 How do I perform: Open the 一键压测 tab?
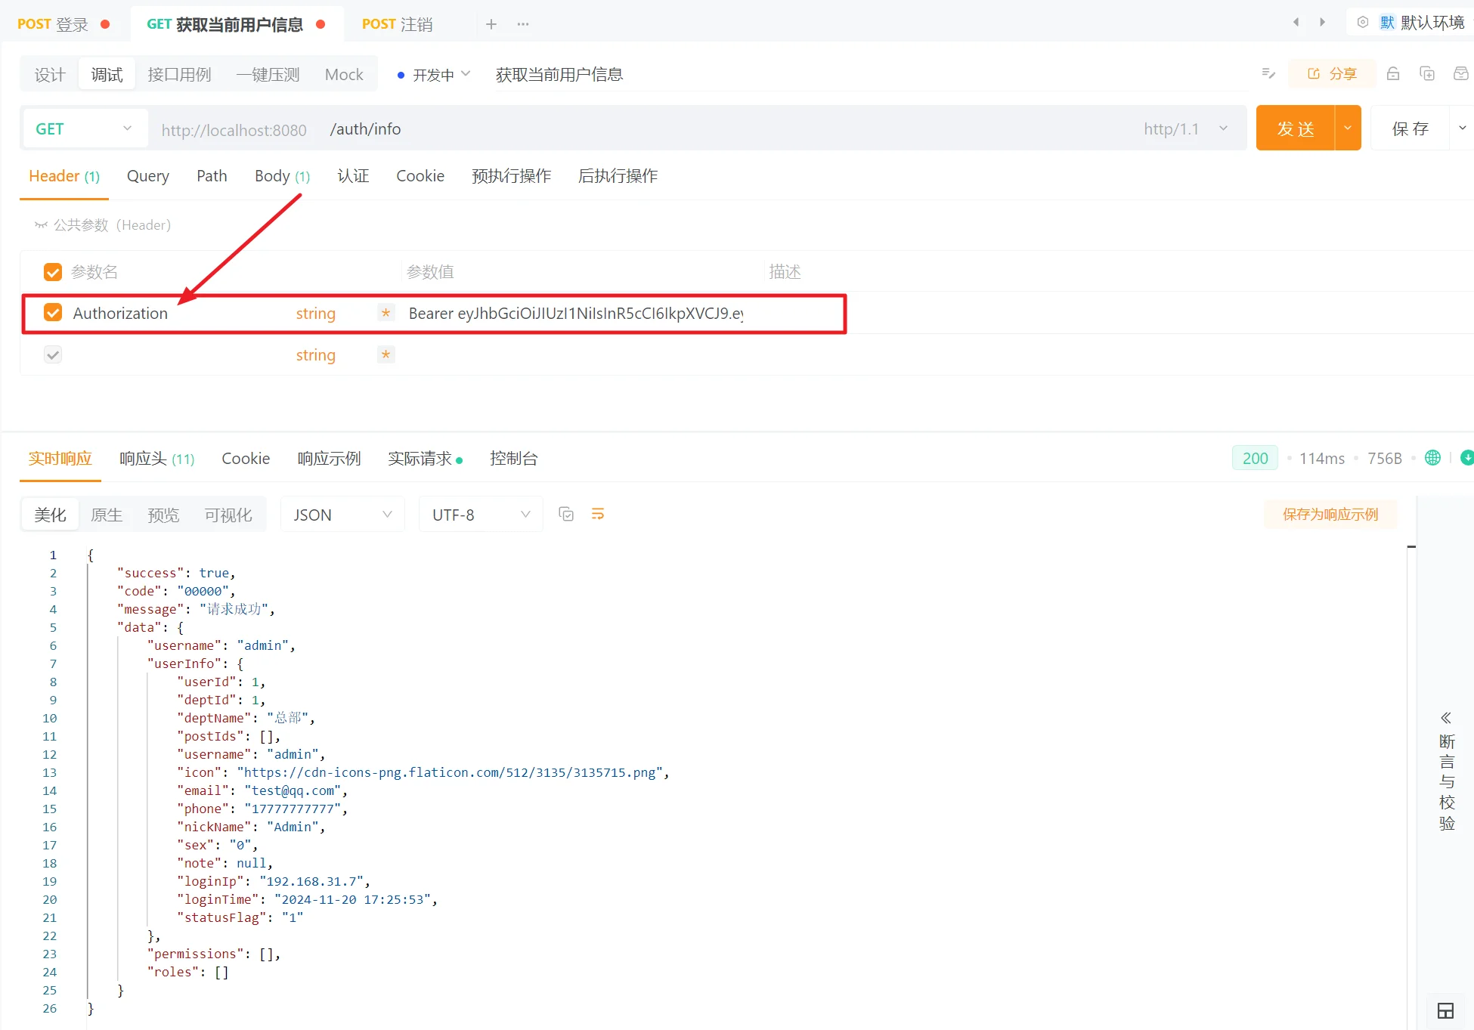point(268,74)
